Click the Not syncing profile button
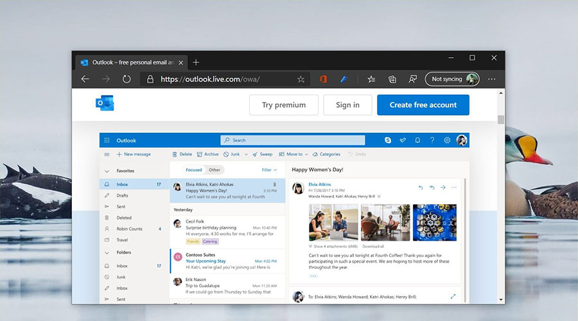Viewport: 578px width, 321px height. tap(452, 79)
